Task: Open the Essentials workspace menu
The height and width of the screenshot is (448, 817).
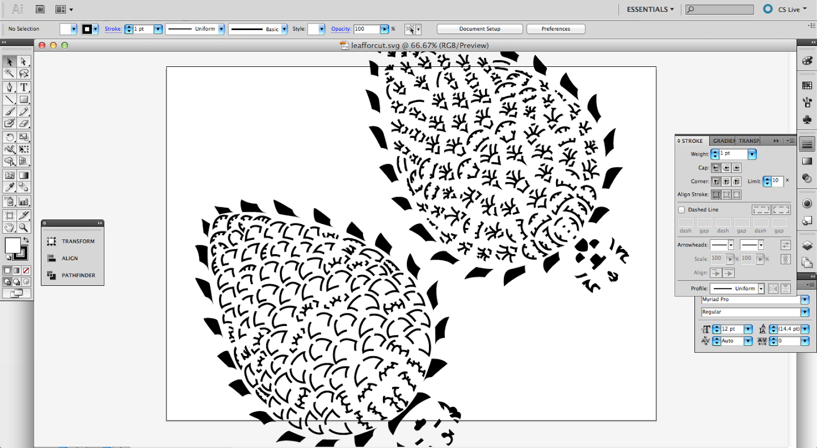Action: [650, 9]
